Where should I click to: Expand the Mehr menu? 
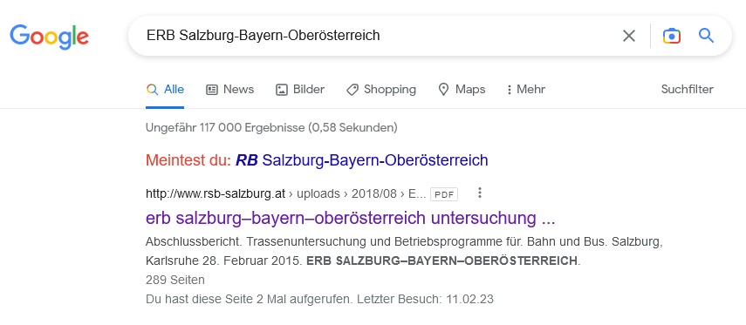click(526, 90)
